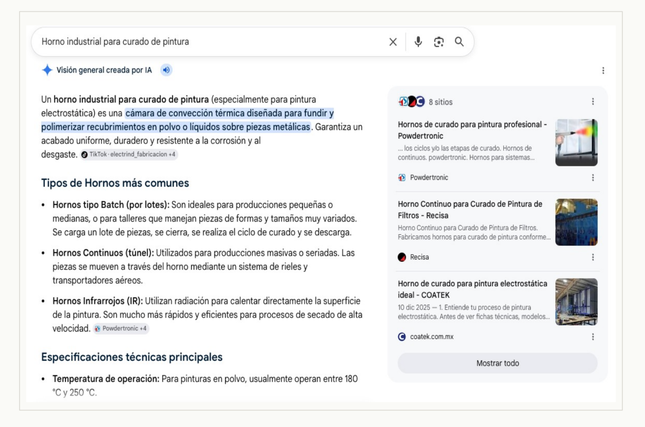Viewport: 645px width, 427px height.
Task: Click 'Hornos Continuos (túnel):' text
Action: [103, 253]
